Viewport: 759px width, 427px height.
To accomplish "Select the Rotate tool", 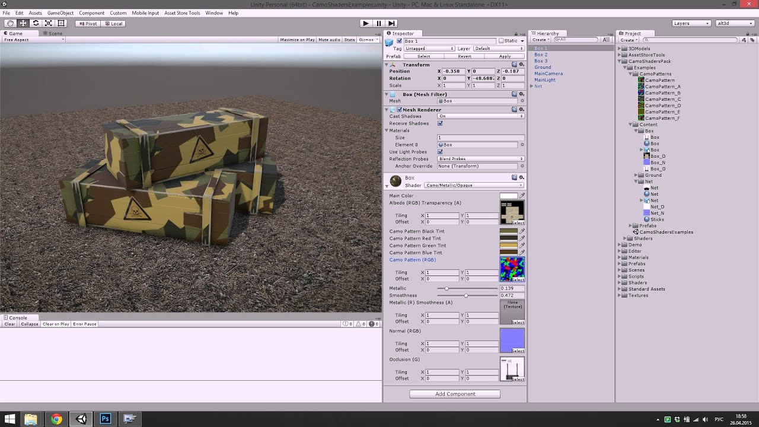I will [x=36, y=23].
